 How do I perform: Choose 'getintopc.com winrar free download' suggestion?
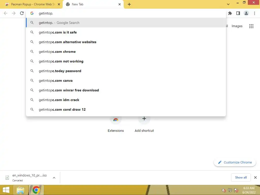[126, 90]
